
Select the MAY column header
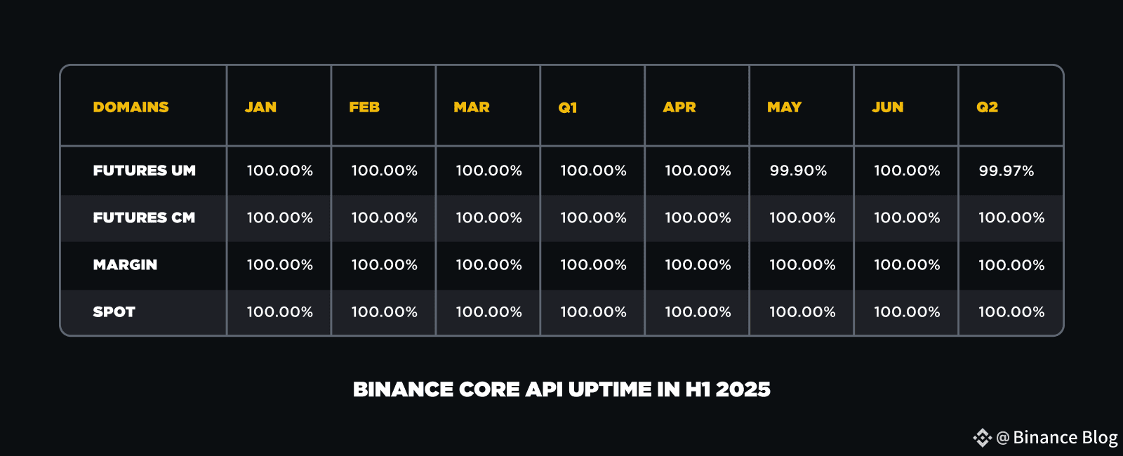pos(784,107)
